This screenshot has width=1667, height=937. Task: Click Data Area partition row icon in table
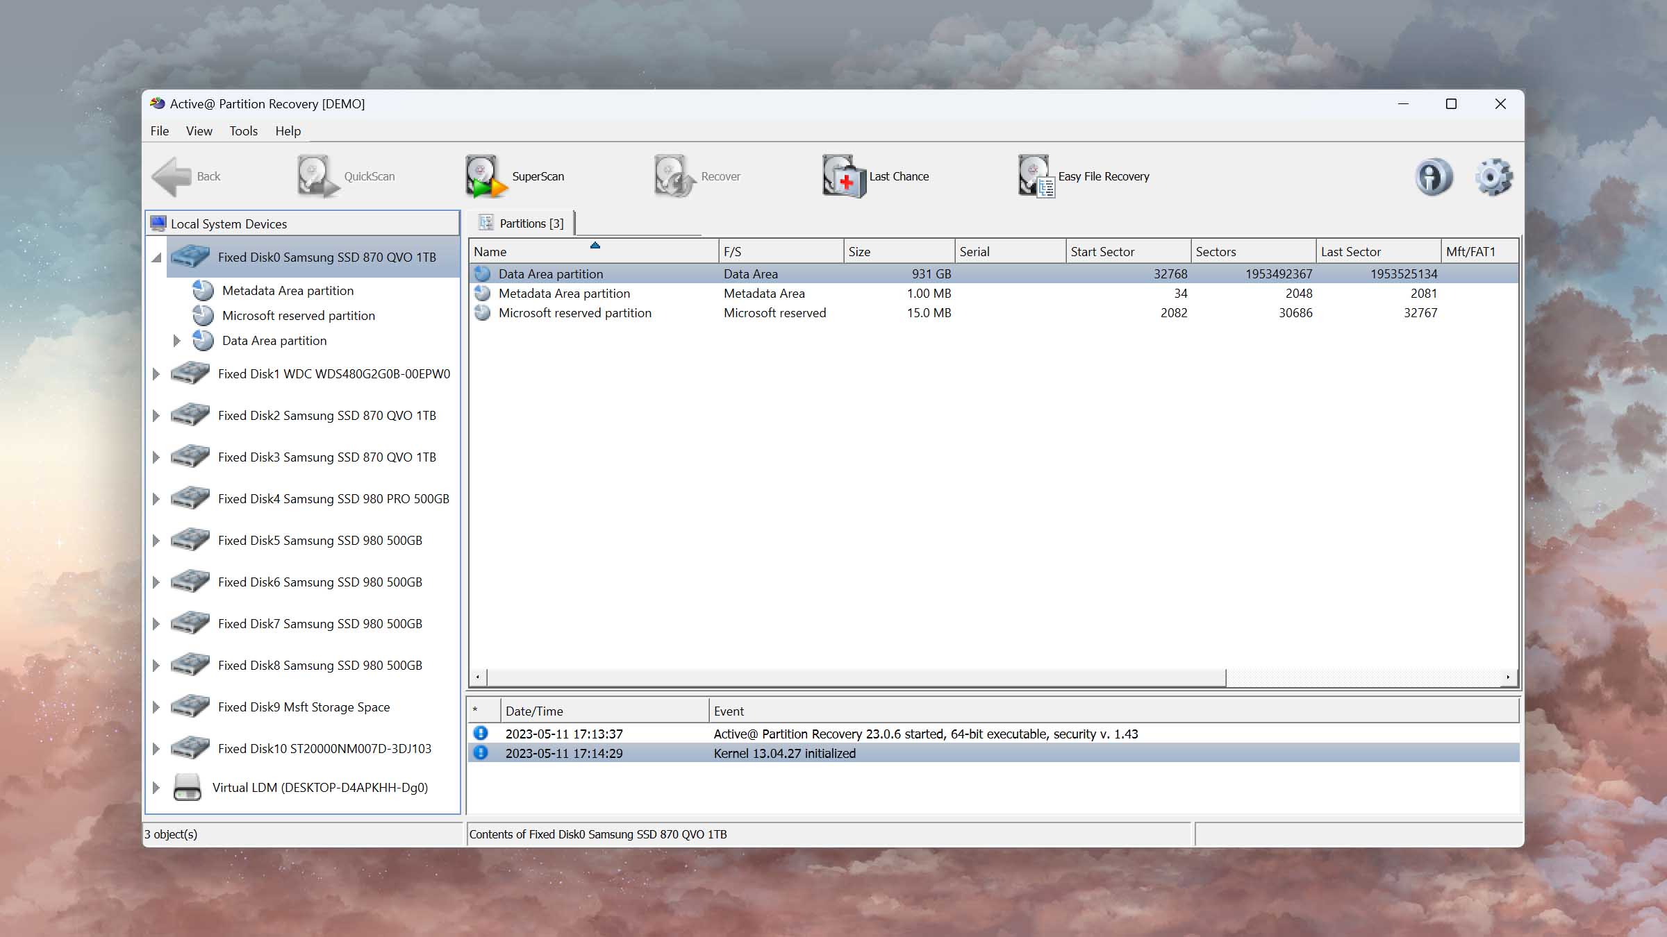482,273
